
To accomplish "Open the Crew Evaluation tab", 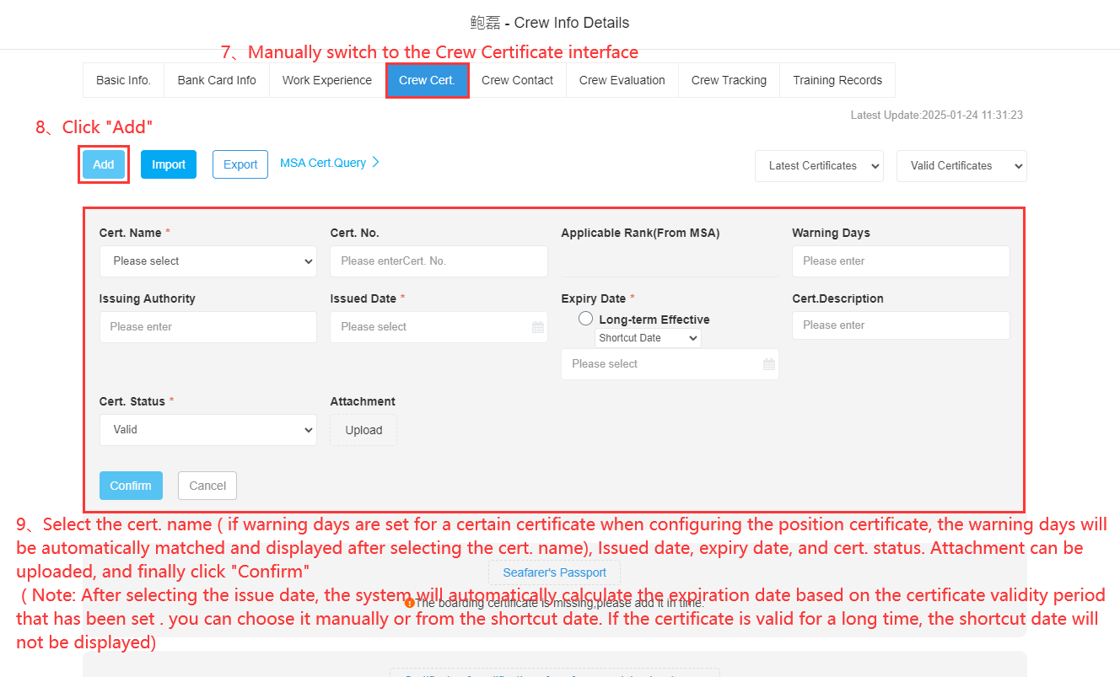I will (x=622, y=80).
